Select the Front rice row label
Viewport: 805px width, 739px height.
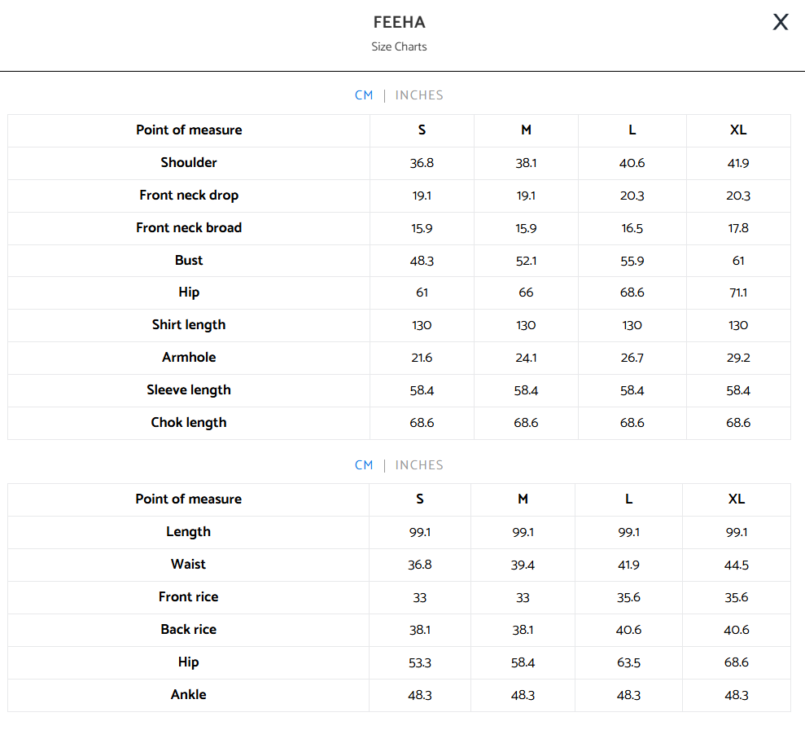[188, 597]
